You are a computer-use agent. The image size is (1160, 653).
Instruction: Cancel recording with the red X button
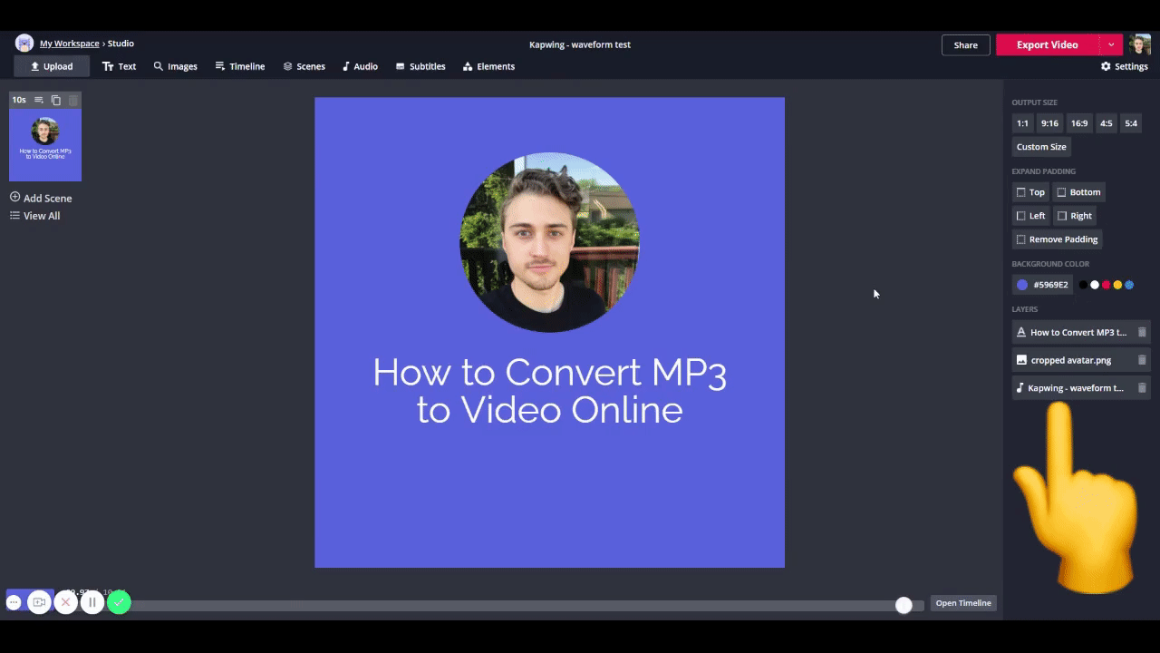click(x=65, y=602)
